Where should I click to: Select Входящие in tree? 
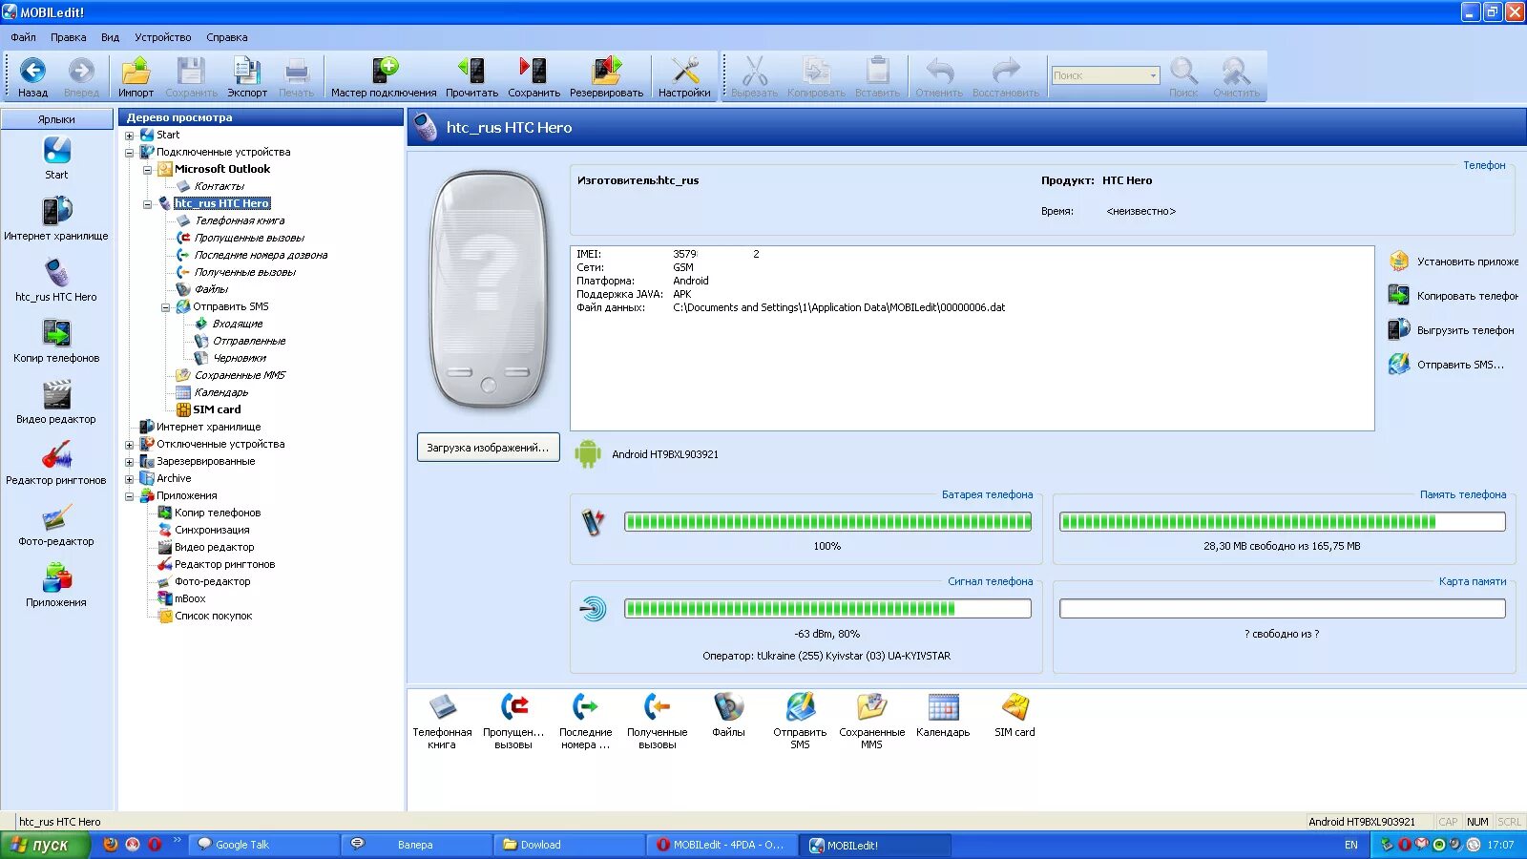[x=237, y=325]
